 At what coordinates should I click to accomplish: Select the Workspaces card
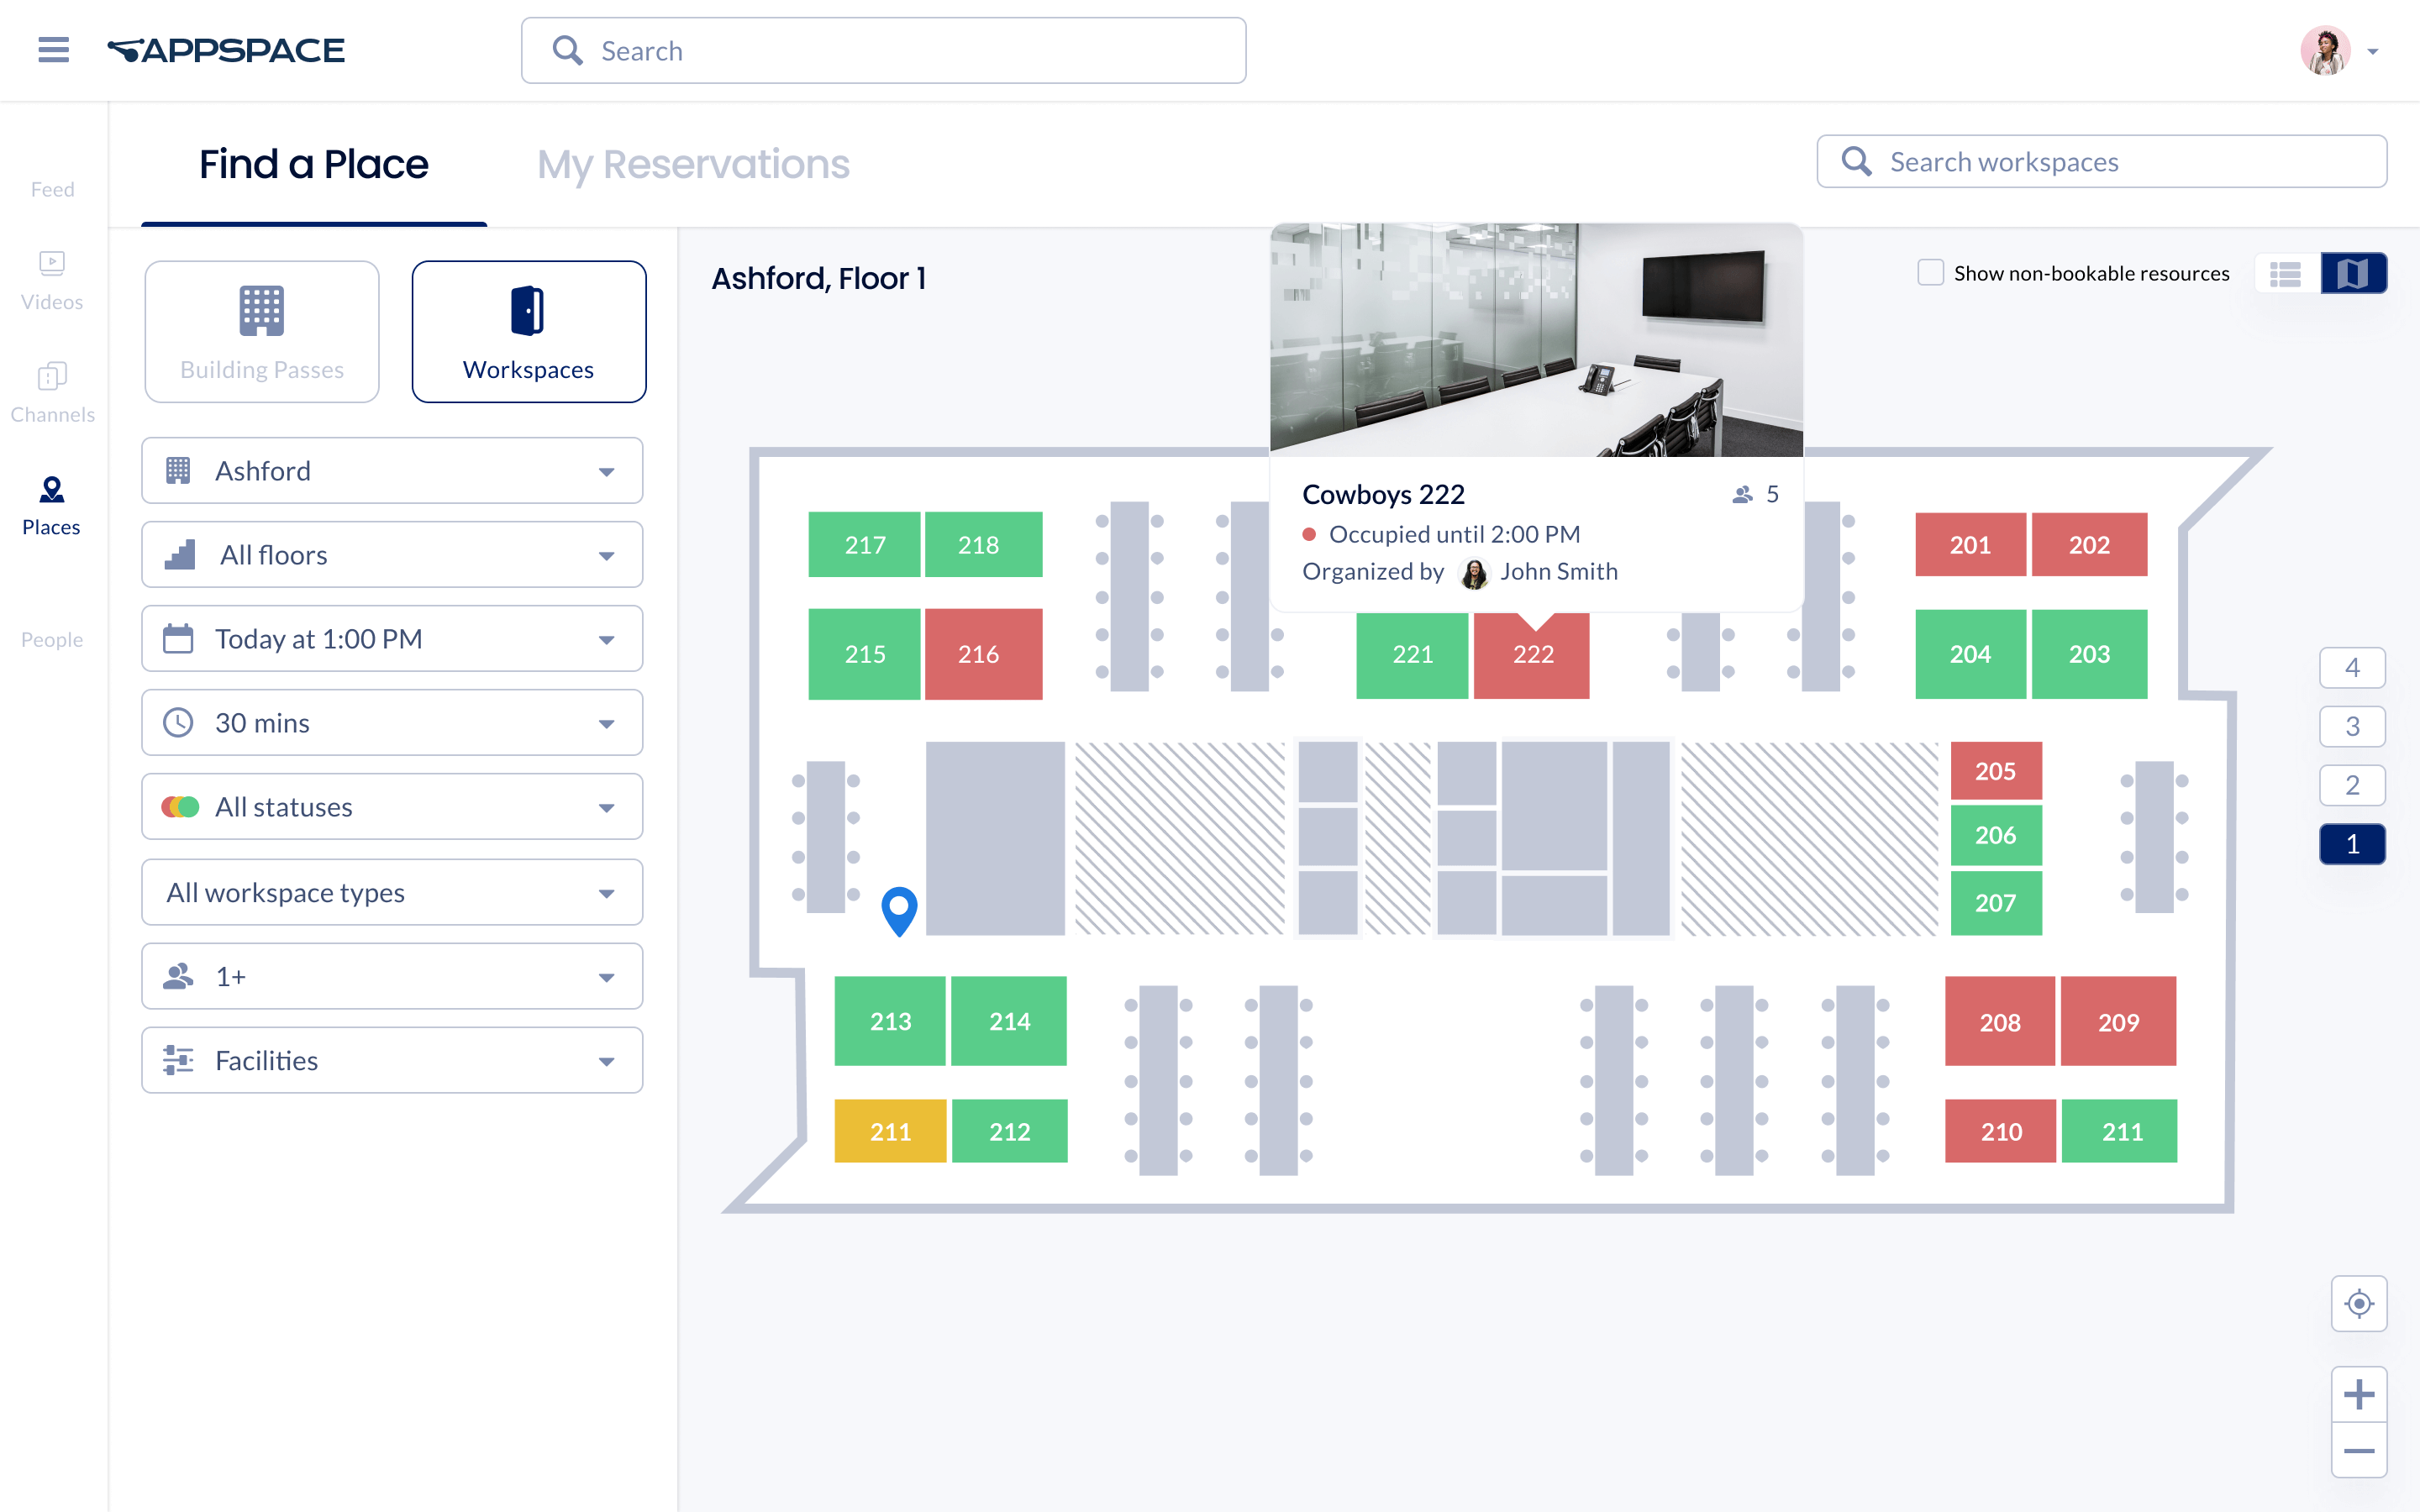point(529,332)
